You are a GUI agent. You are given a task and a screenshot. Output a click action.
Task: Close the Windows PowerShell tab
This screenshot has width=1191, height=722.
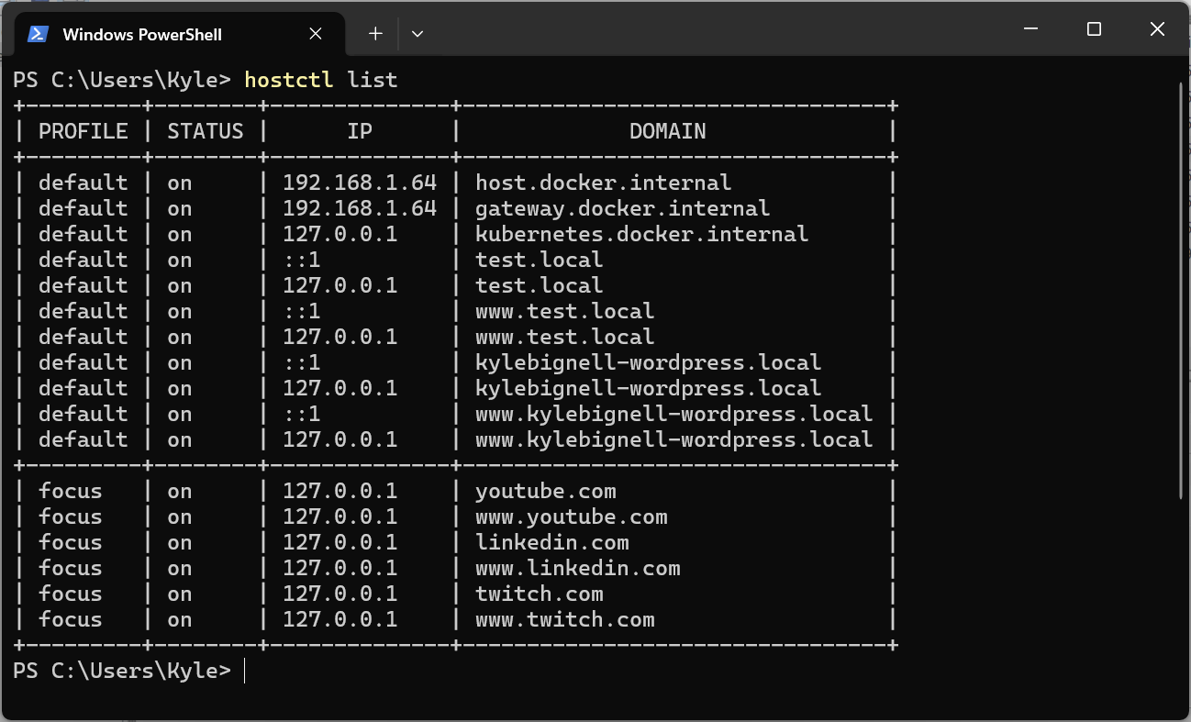[316, 33]
